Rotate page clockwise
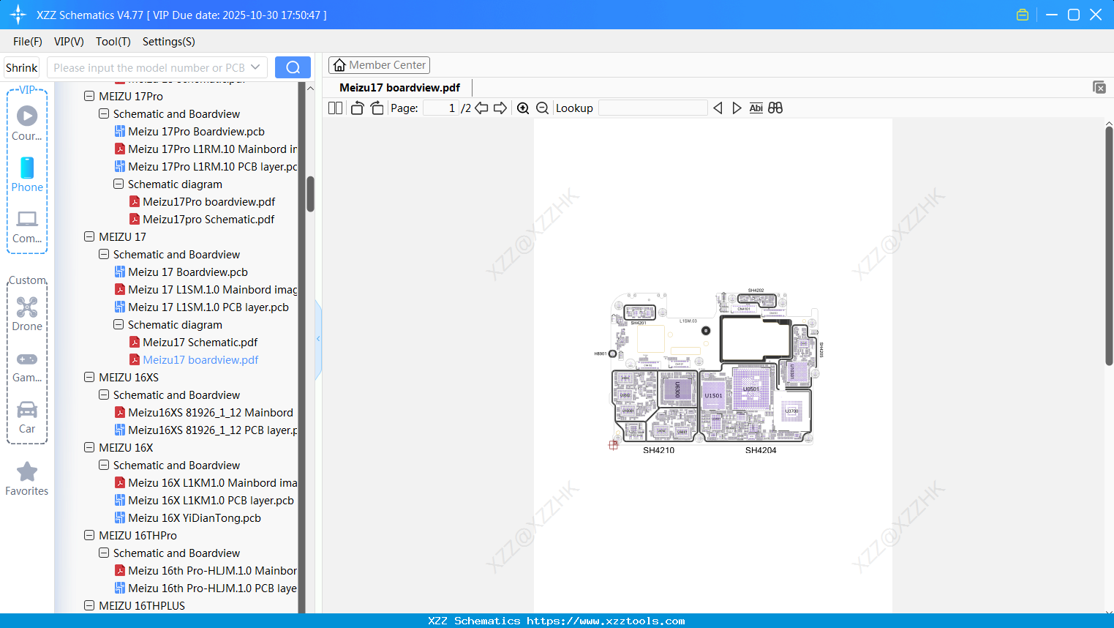1114x628 pixels. point(377,108)
